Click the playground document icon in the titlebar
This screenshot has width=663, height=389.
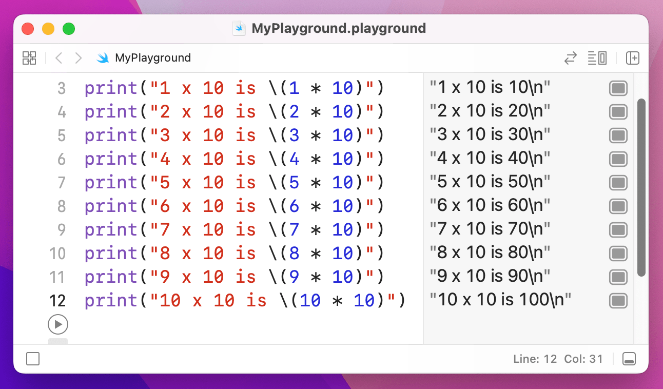pos(239,28)
